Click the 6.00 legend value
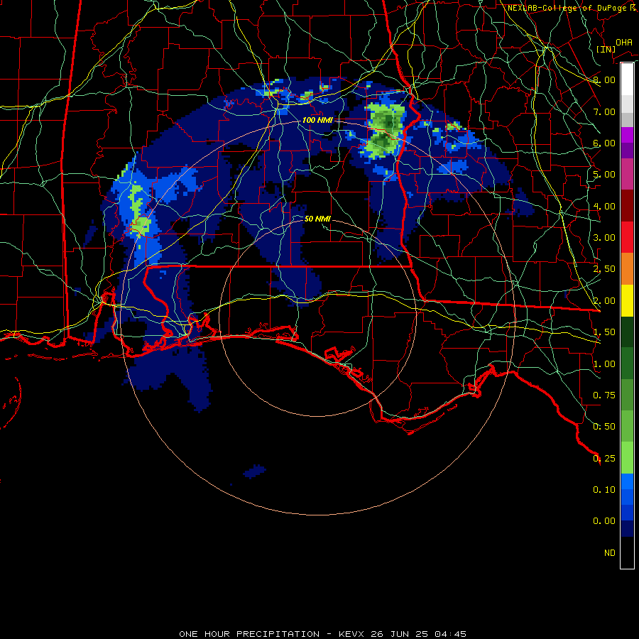Image resolution: width=639 pixels, height=639 pixels. 604,143
